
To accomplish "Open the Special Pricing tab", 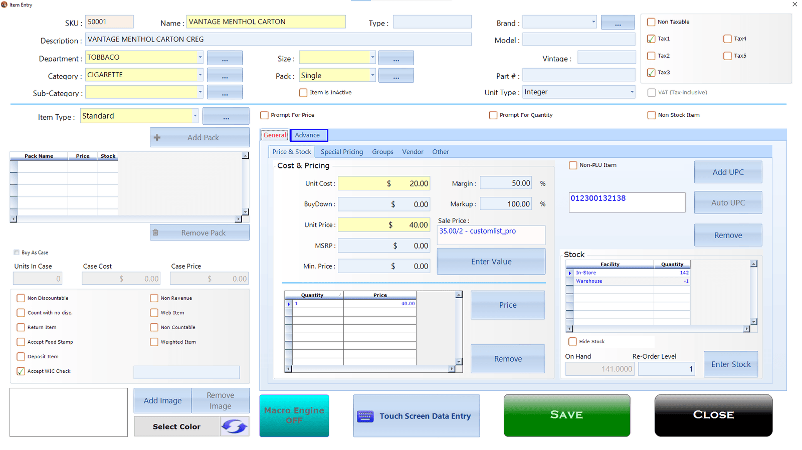I will pyautogui.click(x=342, y=152).
